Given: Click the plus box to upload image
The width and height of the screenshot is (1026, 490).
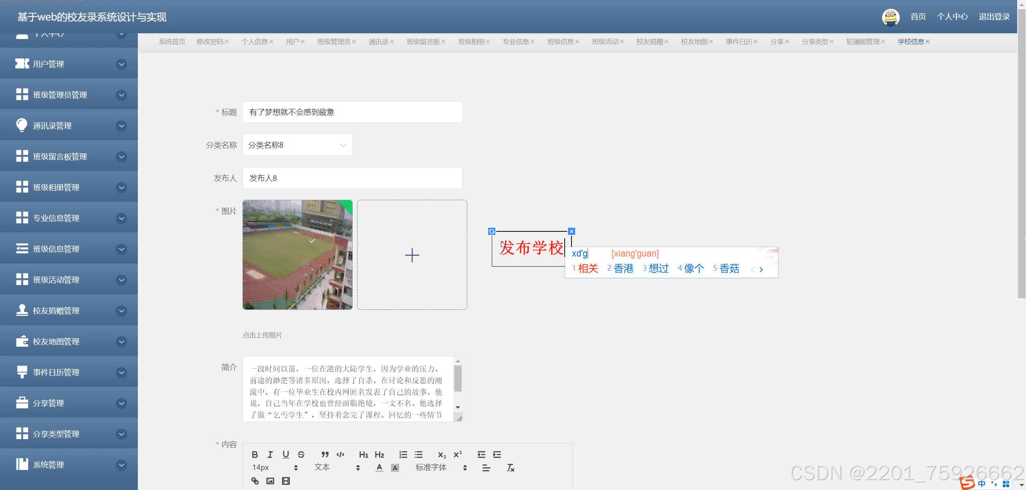Looking at the screenshot, I should pos(412,255).
